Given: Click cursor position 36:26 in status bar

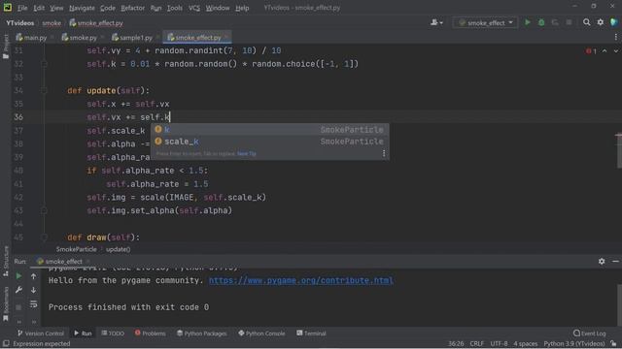Looking at the screenshot, I should click(456, 344).
